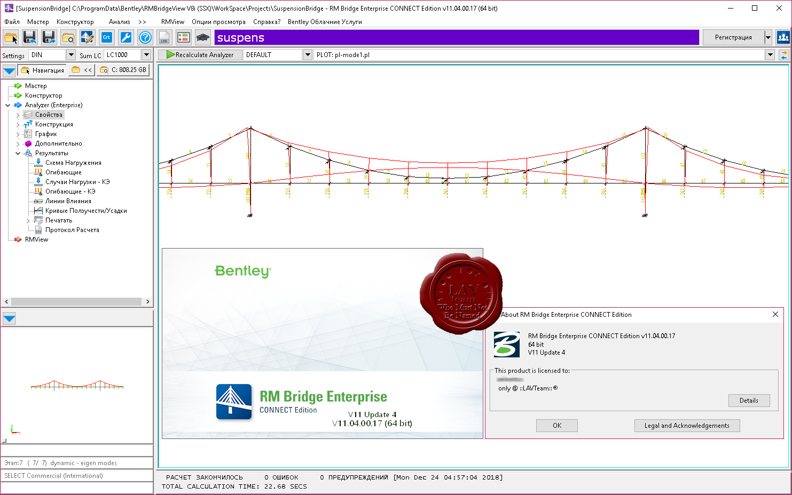Click the blue triangle above navigation tree
This screenshot has width=792, height=495.
[x=9, y=70]
